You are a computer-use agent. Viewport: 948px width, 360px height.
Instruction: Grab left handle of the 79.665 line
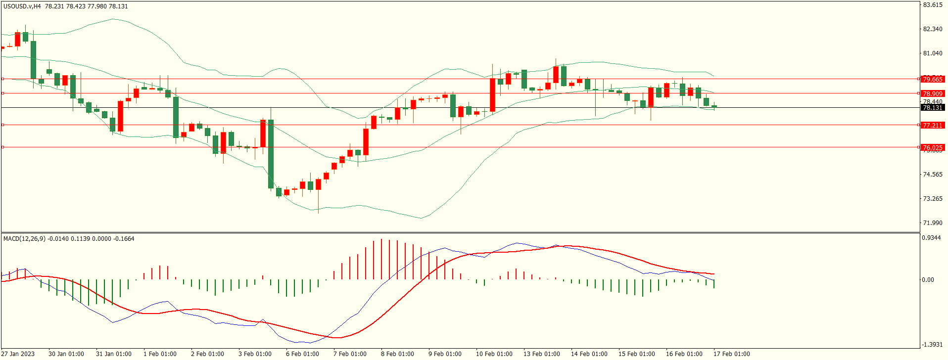pyautogui.click(x=3, y=79)
